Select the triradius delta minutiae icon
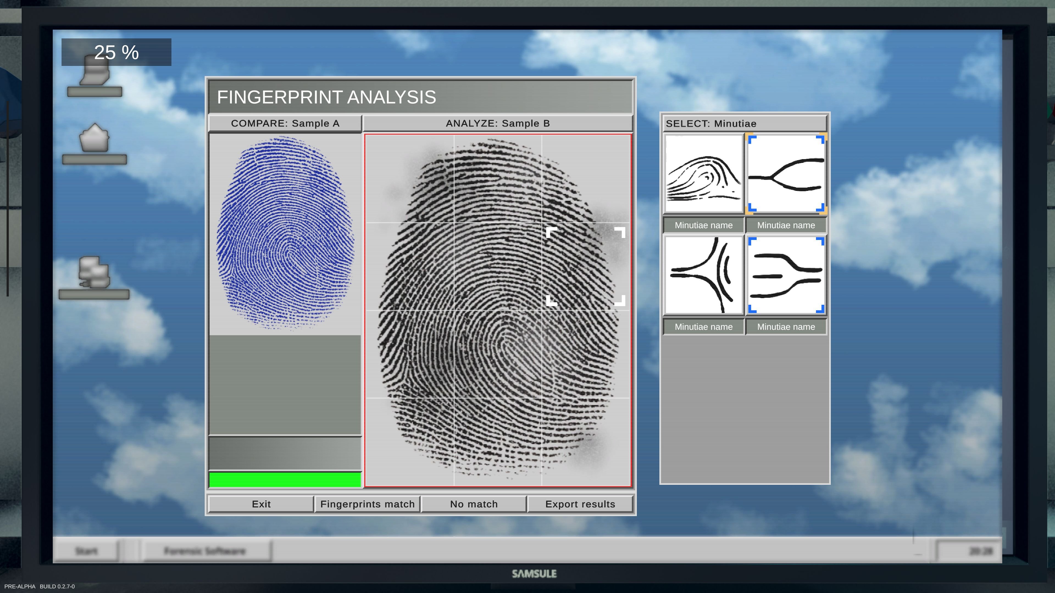The image size is (1055, 593). coord(703,278)
